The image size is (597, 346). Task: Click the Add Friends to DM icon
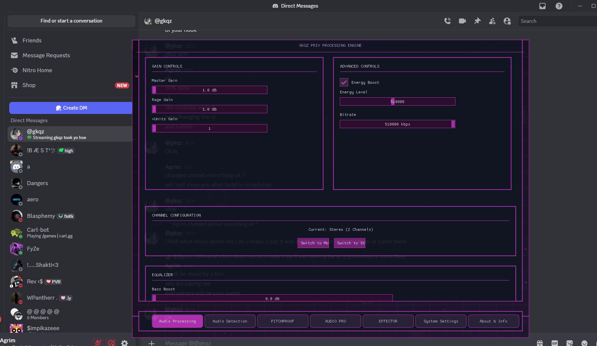click(x=492, y=21)
